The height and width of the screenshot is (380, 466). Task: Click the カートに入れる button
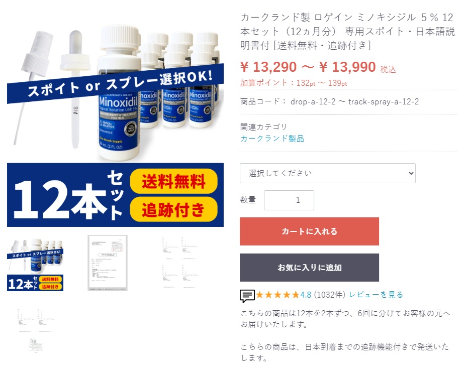(x=309, y=231)
